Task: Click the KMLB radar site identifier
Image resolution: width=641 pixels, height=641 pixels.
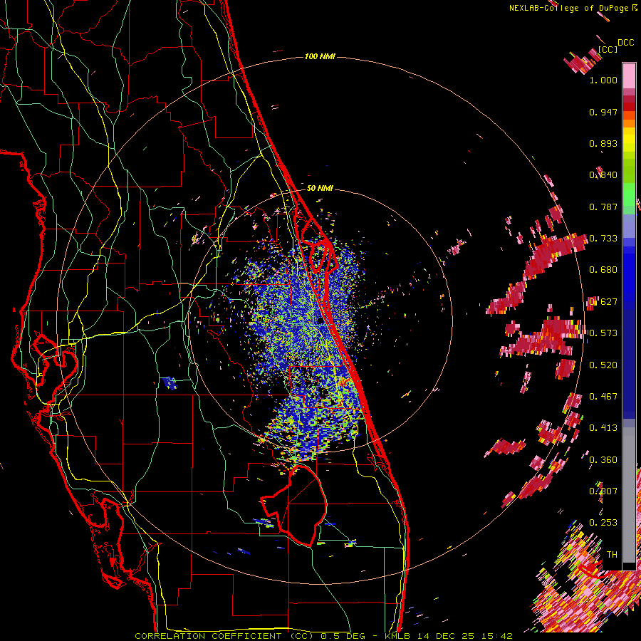Action: (x=399, y=636)
